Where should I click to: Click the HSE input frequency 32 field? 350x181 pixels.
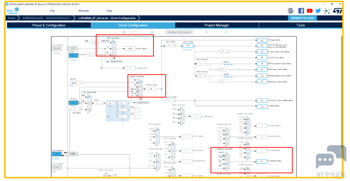[x=56, y=154]
